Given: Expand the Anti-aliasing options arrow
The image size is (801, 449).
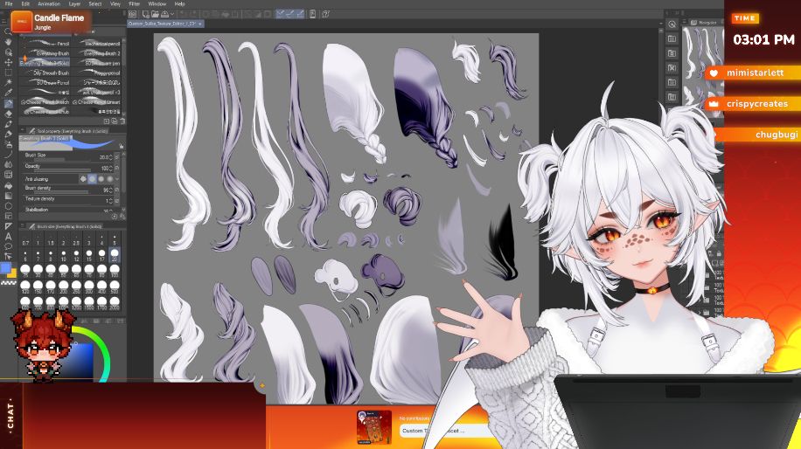Looking at the screenshot, I should pyautogui.click(x=117, y=179).
